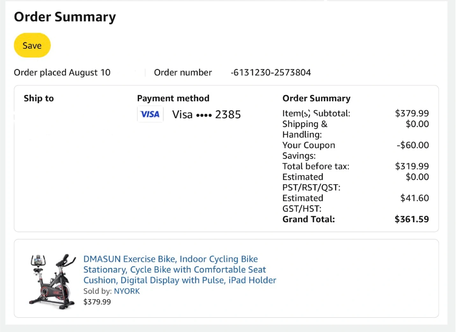Click the Ship to heading

coord(39,98)
